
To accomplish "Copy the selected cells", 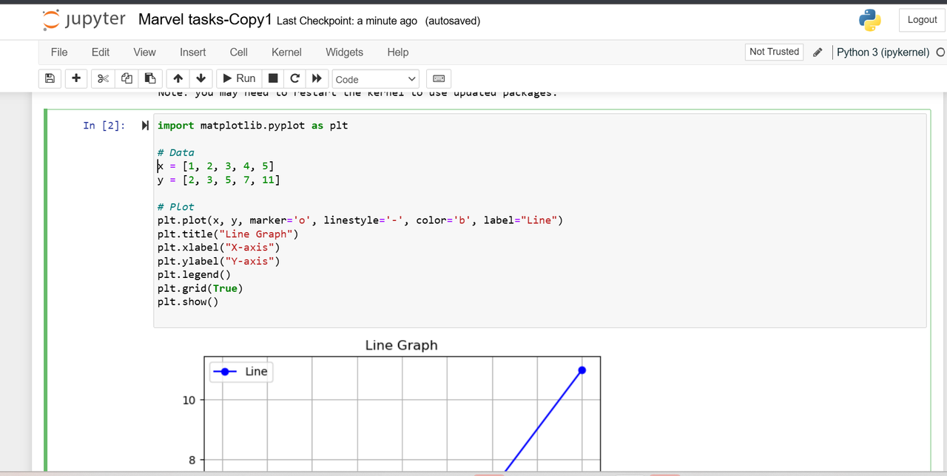I will (x=127, y=78).
